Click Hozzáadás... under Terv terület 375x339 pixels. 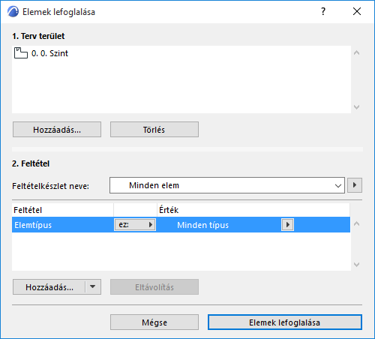[57, 130]
